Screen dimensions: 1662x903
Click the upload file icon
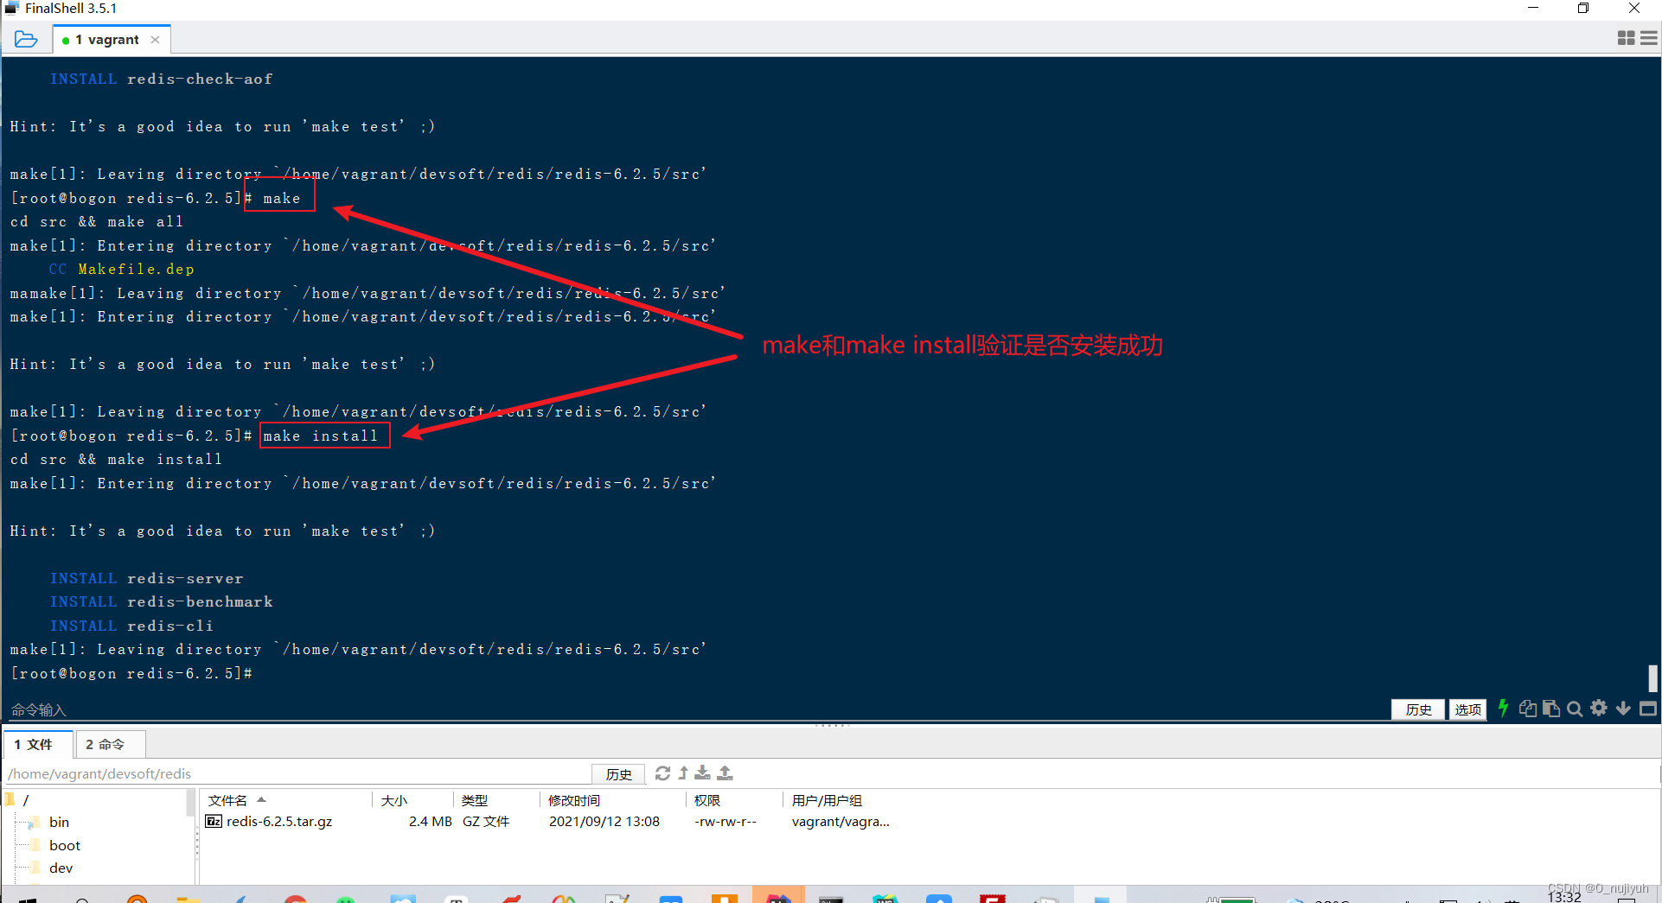(x=726, y=773)
